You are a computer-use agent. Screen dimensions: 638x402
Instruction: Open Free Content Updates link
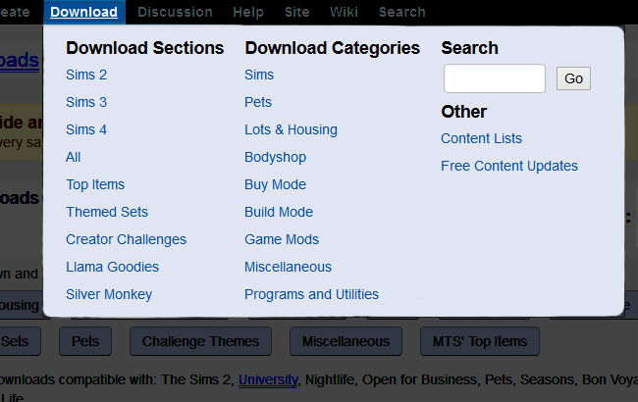tap(509, 166)
